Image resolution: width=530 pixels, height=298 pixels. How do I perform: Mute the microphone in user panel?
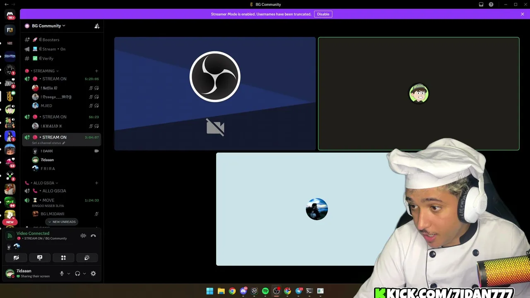click(62, 273)
